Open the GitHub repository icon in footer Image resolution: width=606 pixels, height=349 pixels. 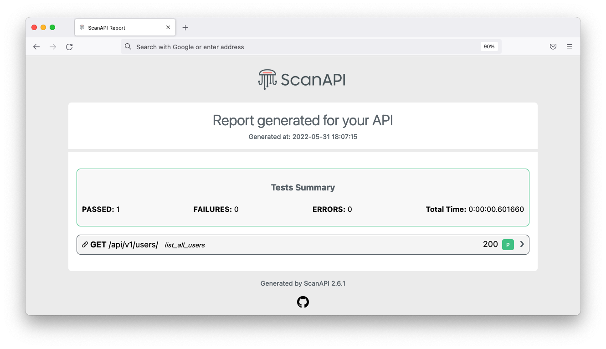[303, 302]
